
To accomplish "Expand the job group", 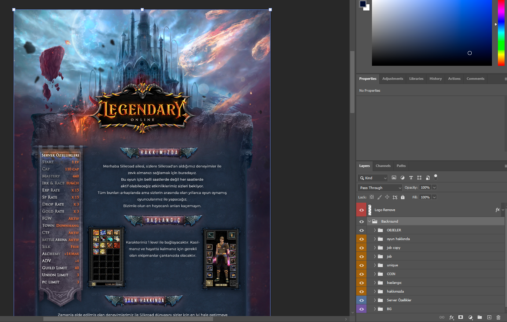I will point(375,256).
